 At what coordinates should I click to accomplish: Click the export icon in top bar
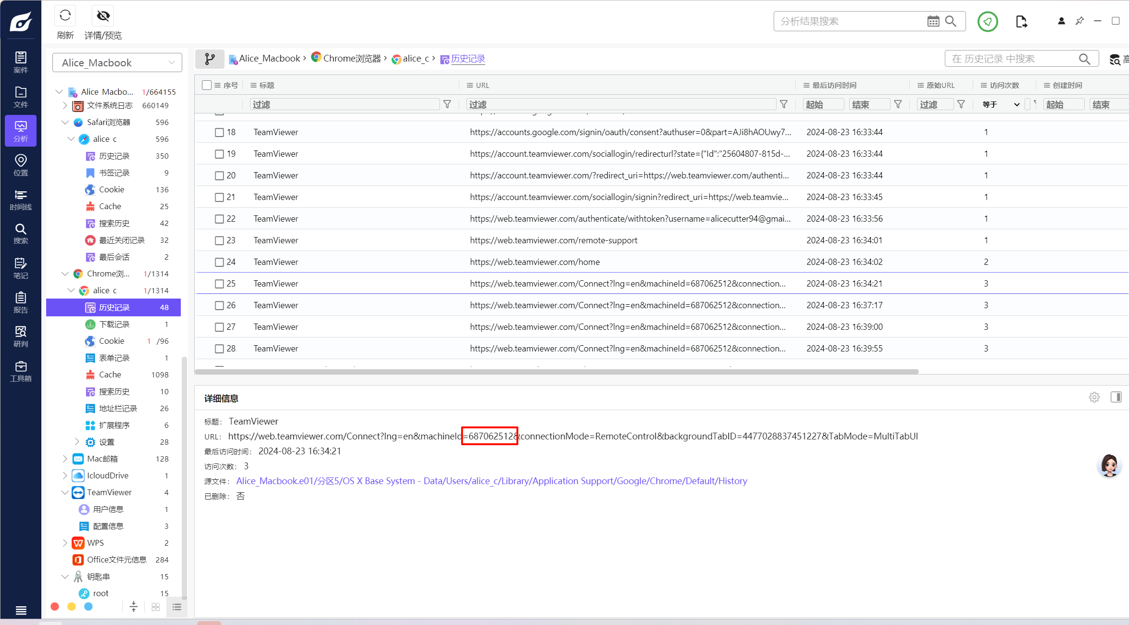click(x=1021, y=21)
